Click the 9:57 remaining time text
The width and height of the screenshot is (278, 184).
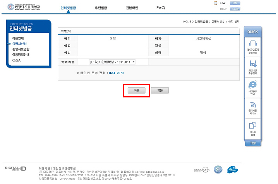223,3
